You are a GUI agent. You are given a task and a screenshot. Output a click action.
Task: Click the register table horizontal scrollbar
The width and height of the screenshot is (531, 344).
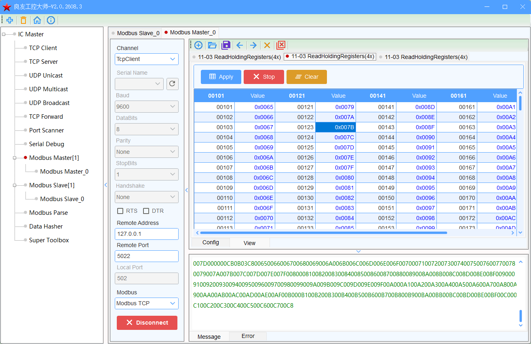point(323,233)
